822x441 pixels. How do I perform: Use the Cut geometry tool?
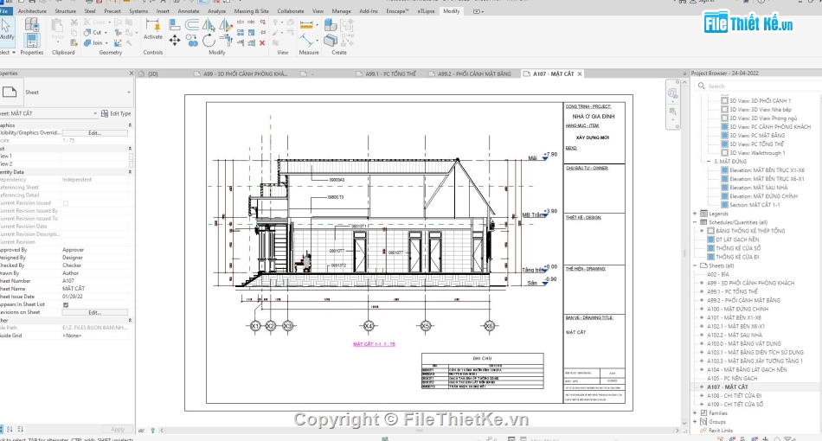coord(93,33)
